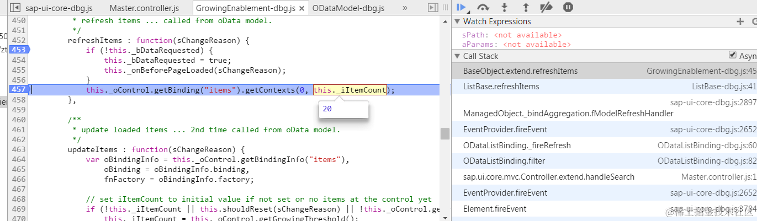Click the aParams watch expression
757x221 pixels.
pos(516,45)
